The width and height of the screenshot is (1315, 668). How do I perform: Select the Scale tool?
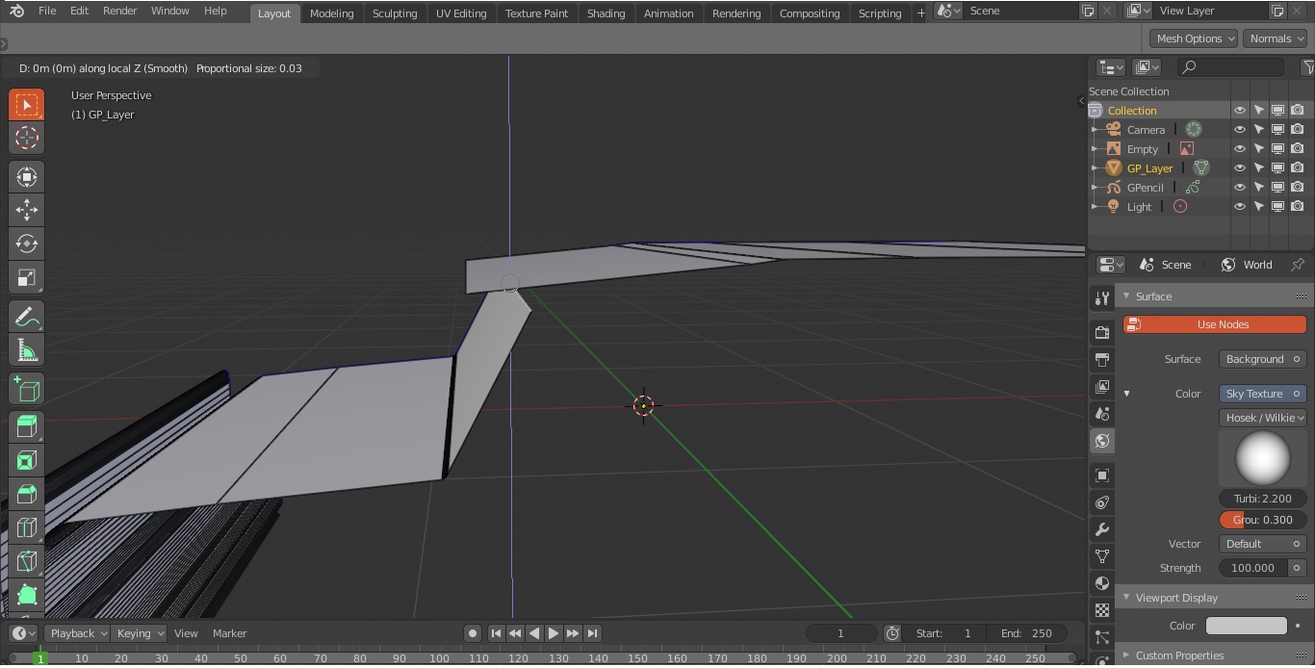(x=27, y=277)
